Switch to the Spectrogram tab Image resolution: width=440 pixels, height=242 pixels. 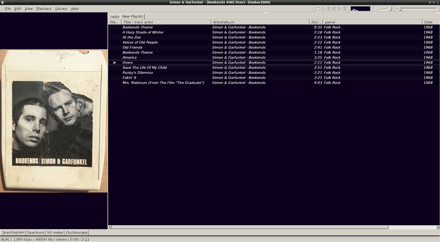(13, 232)
